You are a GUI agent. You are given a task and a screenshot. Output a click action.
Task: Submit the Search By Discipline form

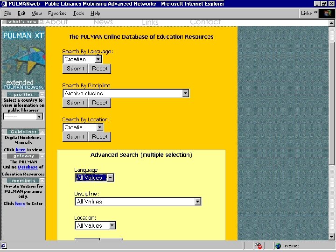coord(75,103)
